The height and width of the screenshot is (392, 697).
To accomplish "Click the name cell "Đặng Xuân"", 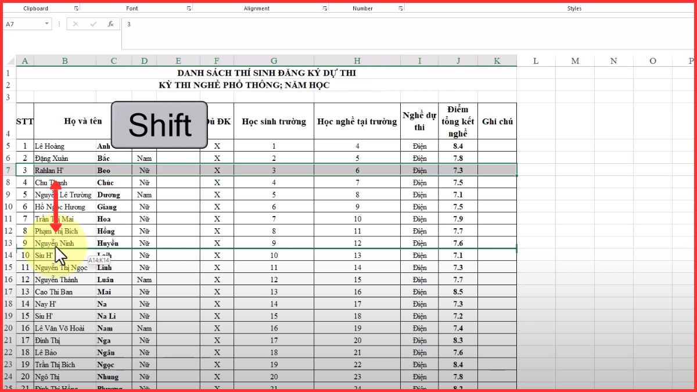I will [x=65, y=158].
